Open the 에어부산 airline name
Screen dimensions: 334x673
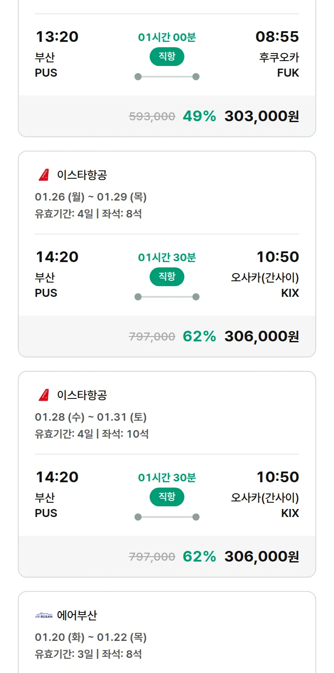pyautogui.click(x=77, y=616)
